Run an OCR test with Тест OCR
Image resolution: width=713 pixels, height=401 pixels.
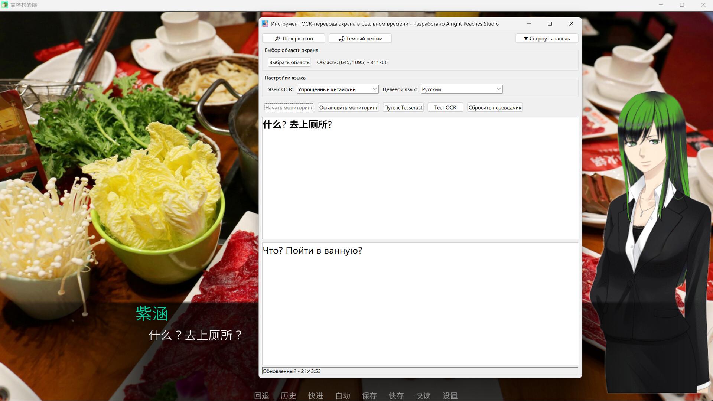point(445,107)
